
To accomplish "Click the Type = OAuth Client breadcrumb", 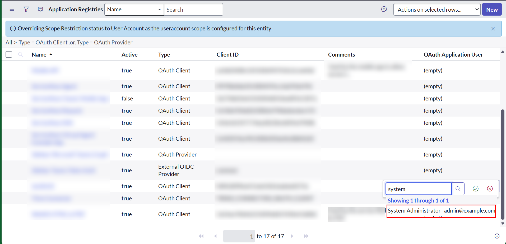I will (x=43, y=42).
